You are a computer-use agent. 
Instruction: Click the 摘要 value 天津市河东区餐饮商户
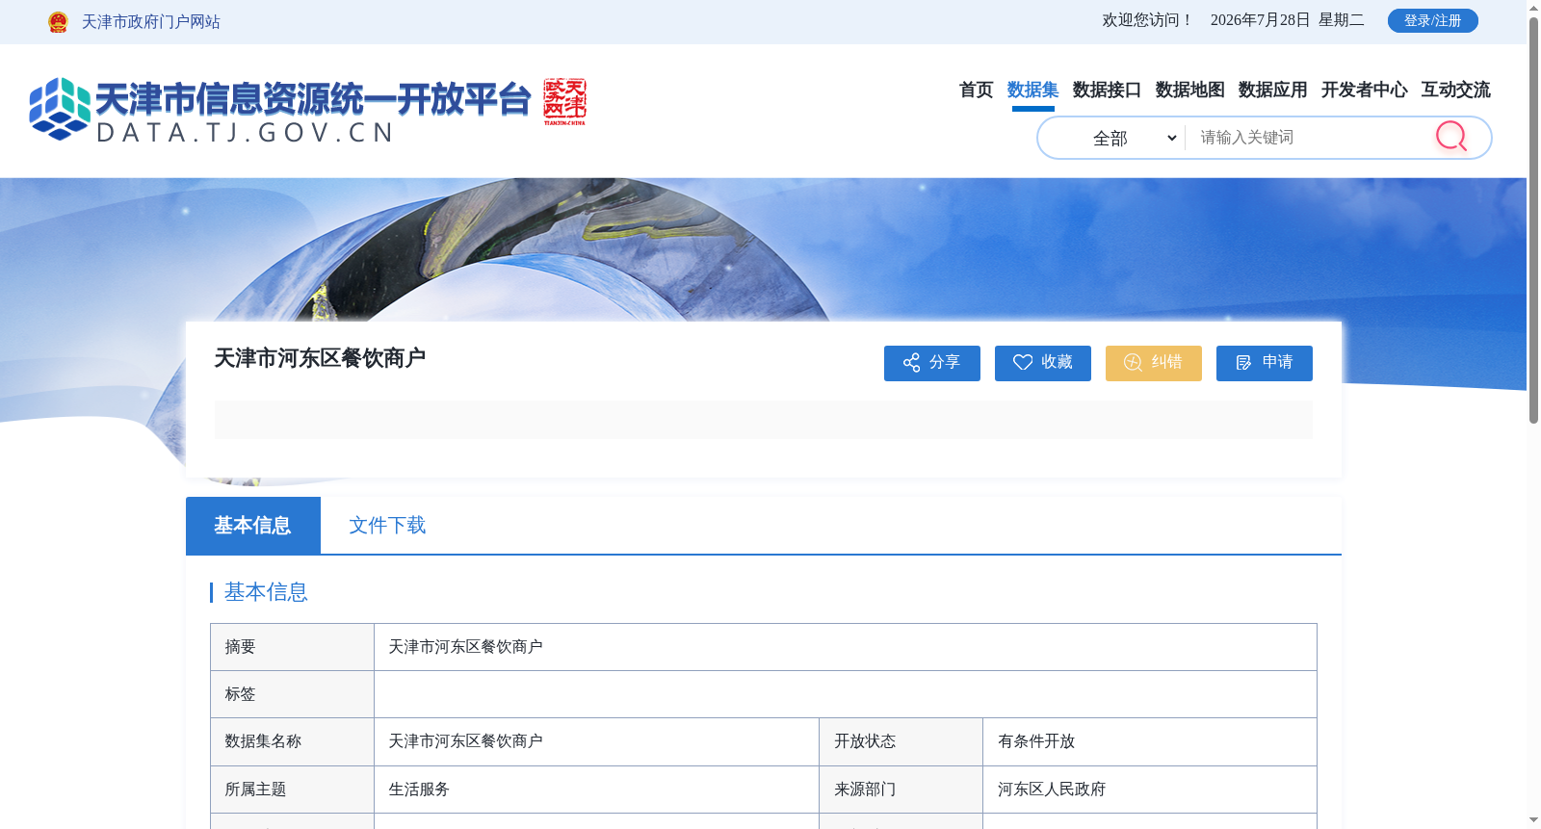click(465, 647)
